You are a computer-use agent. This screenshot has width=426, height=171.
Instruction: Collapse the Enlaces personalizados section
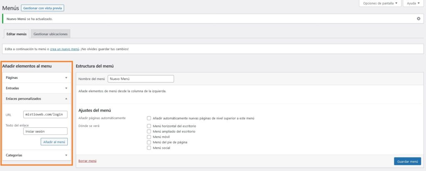pyautogui.click(x=66, y=99)
